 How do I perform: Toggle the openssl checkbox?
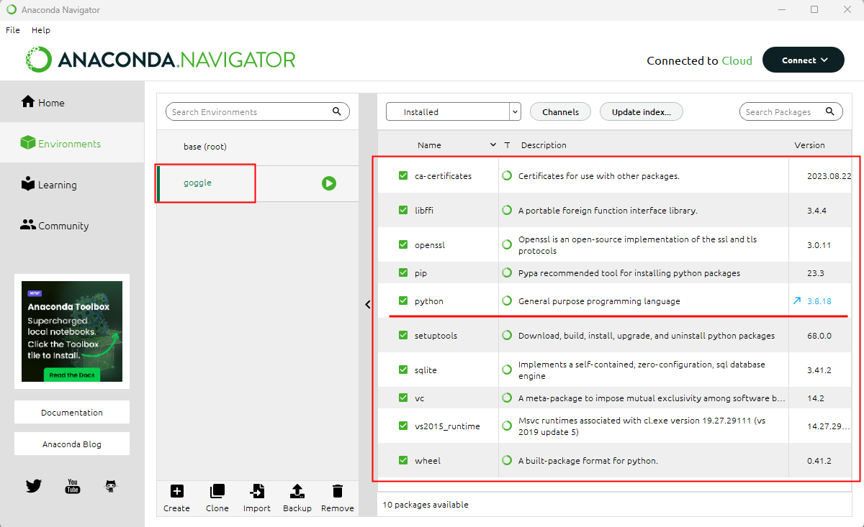click(x=403, y=244)
